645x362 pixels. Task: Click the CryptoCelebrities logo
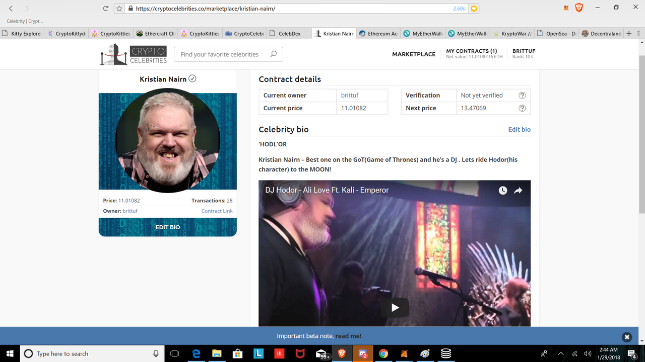[x=134, y=54]
